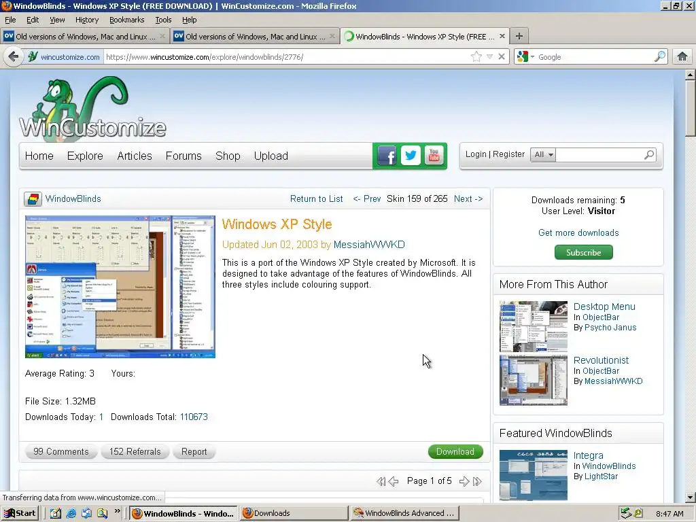The width and height of the screenshot is (696, 522).
Task: Open the Bookmarks menu
Action: (x=127, y=20)
